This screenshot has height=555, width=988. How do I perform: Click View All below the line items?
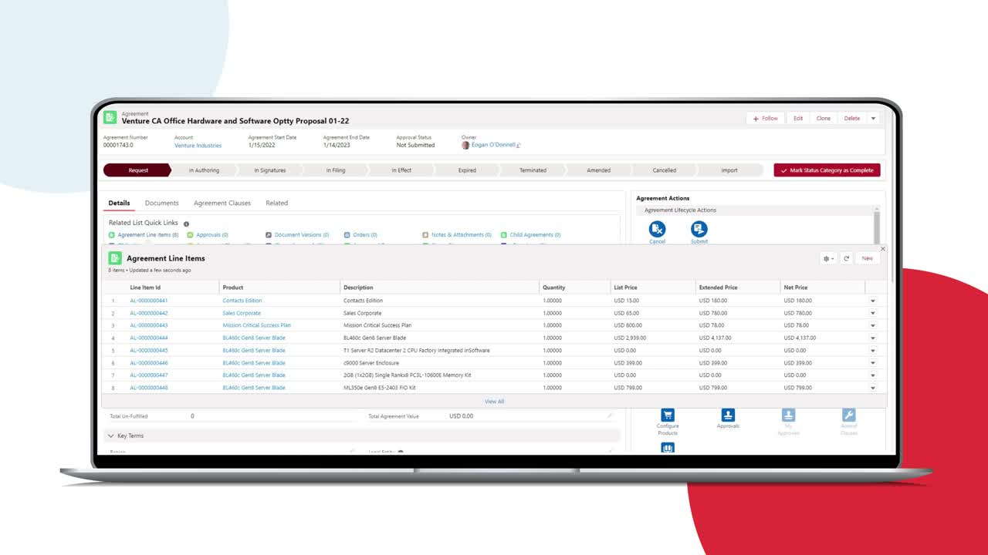coord(494,401)
